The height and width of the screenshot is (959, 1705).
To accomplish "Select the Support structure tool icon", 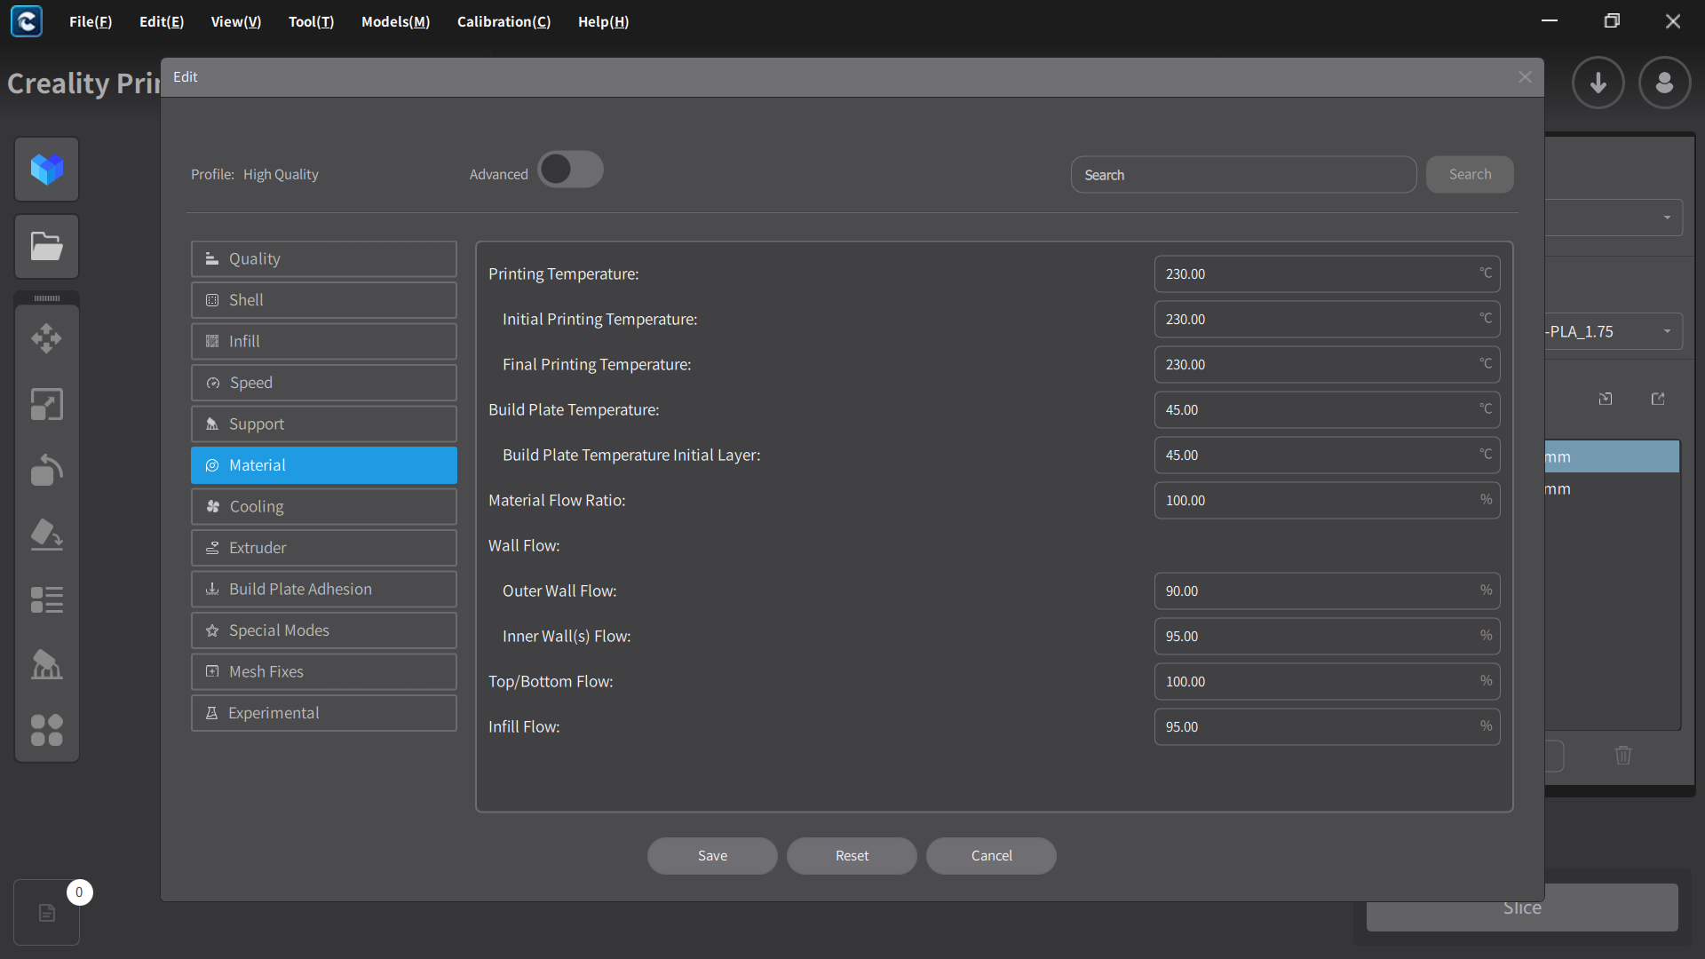I will (x=47, y=665).
